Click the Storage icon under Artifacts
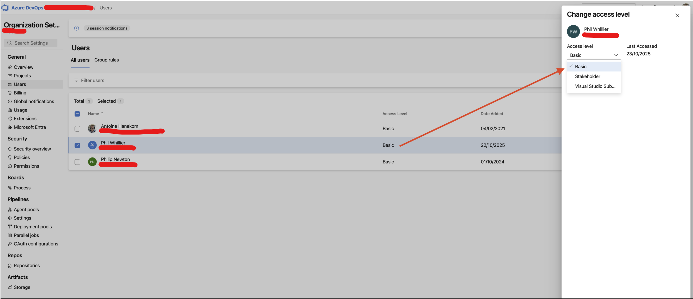The height and width of the screenshot is (299, 693). [10, 287]
